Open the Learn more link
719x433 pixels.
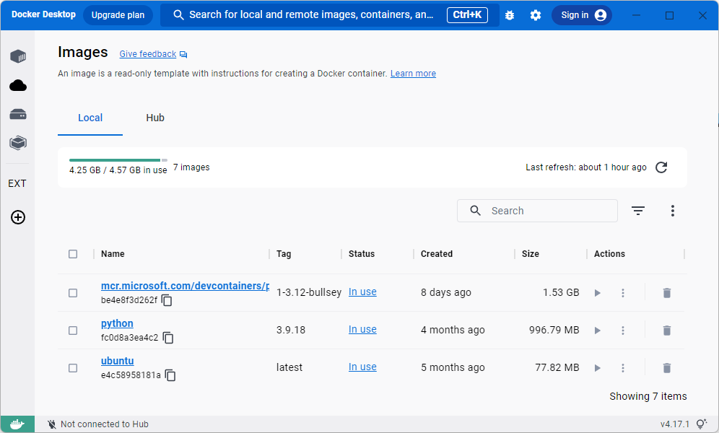pos(413,74)
